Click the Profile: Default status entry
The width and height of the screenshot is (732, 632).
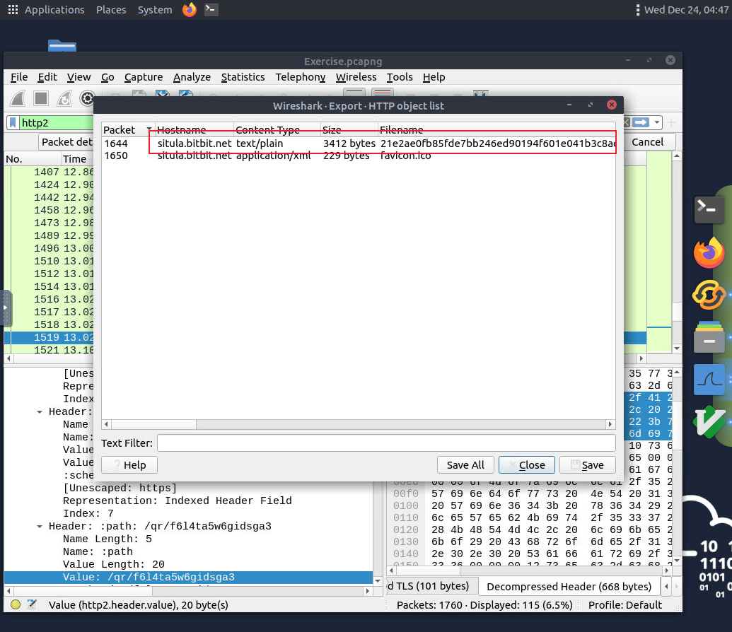625,605
